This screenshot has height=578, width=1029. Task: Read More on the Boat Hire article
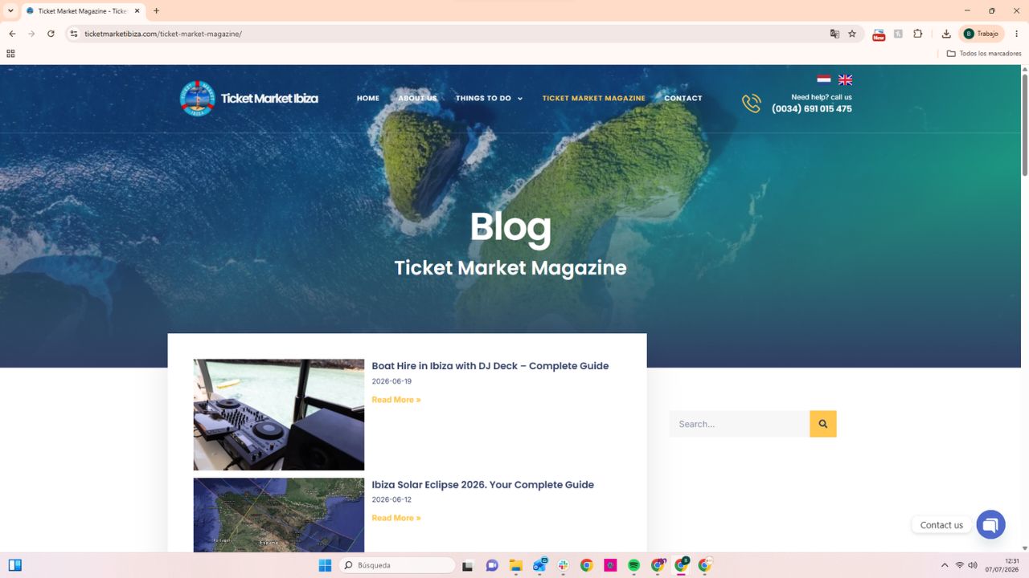(x=396, y=400)
